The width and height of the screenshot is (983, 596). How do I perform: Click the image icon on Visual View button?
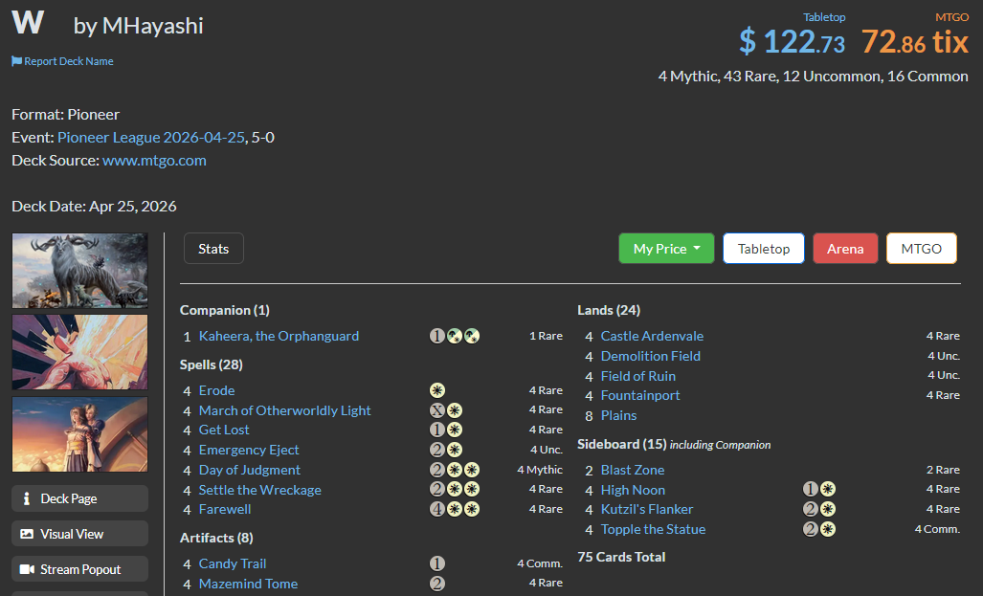point(27,534)
